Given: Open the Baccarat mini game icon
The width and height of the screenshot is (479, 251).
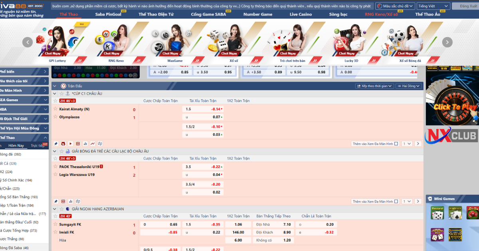Looking at the screenshot, I should [x=437, y=213].
